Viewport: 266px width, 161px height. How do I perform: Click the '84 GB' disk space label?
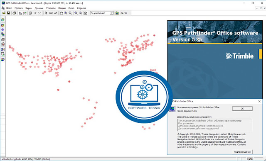click(x=124, y=13)
